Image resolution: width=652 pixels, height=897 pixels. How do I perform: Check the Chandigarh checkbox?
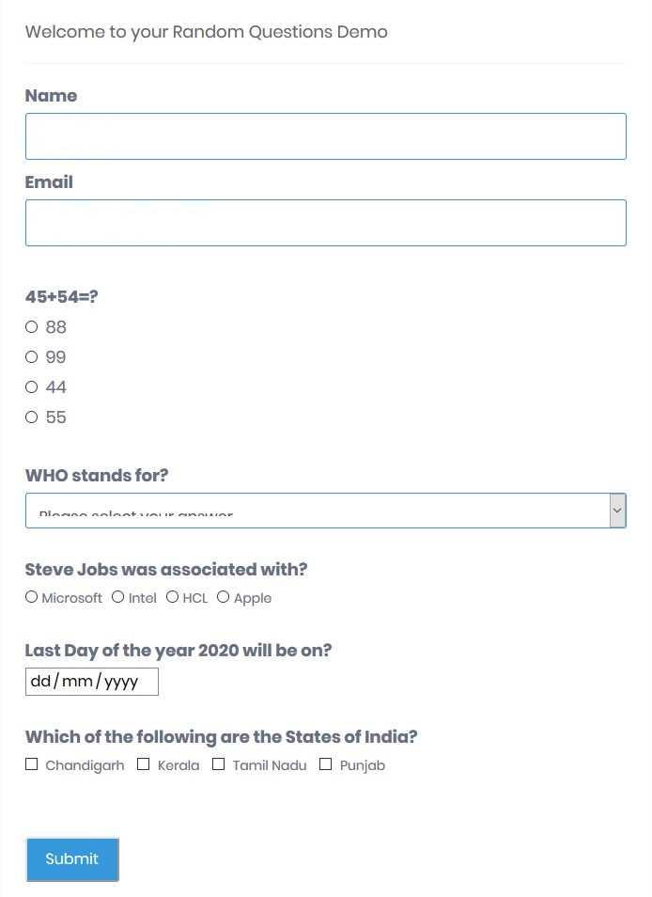(31, 763)
